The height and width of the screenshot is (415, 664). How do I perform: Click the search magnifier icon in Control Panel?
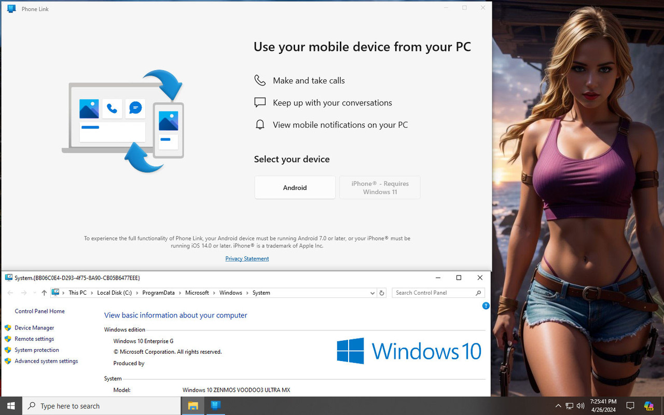[x=478, y=293]
